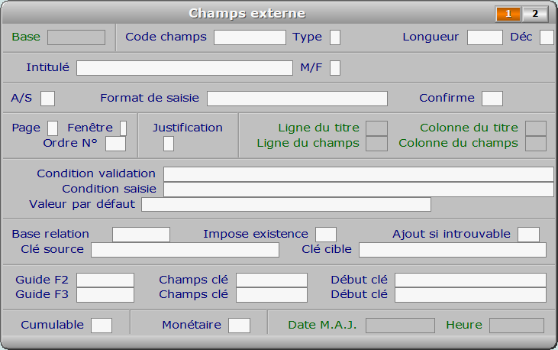The height and width of the screenshot is (350, 558).
Task: Switch to page 1 tab
Action: point(508,14)
